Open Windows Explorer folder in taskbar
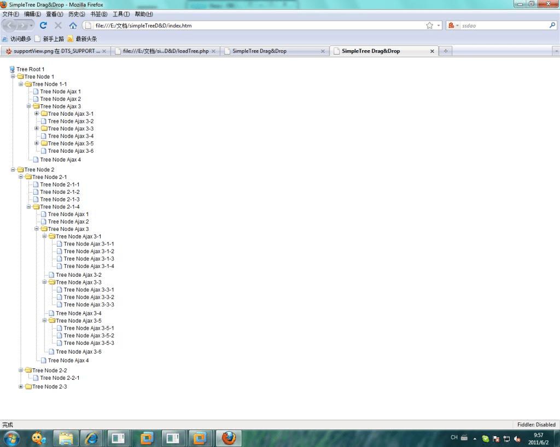Screen dimensions: 560x447 point(66,438)
